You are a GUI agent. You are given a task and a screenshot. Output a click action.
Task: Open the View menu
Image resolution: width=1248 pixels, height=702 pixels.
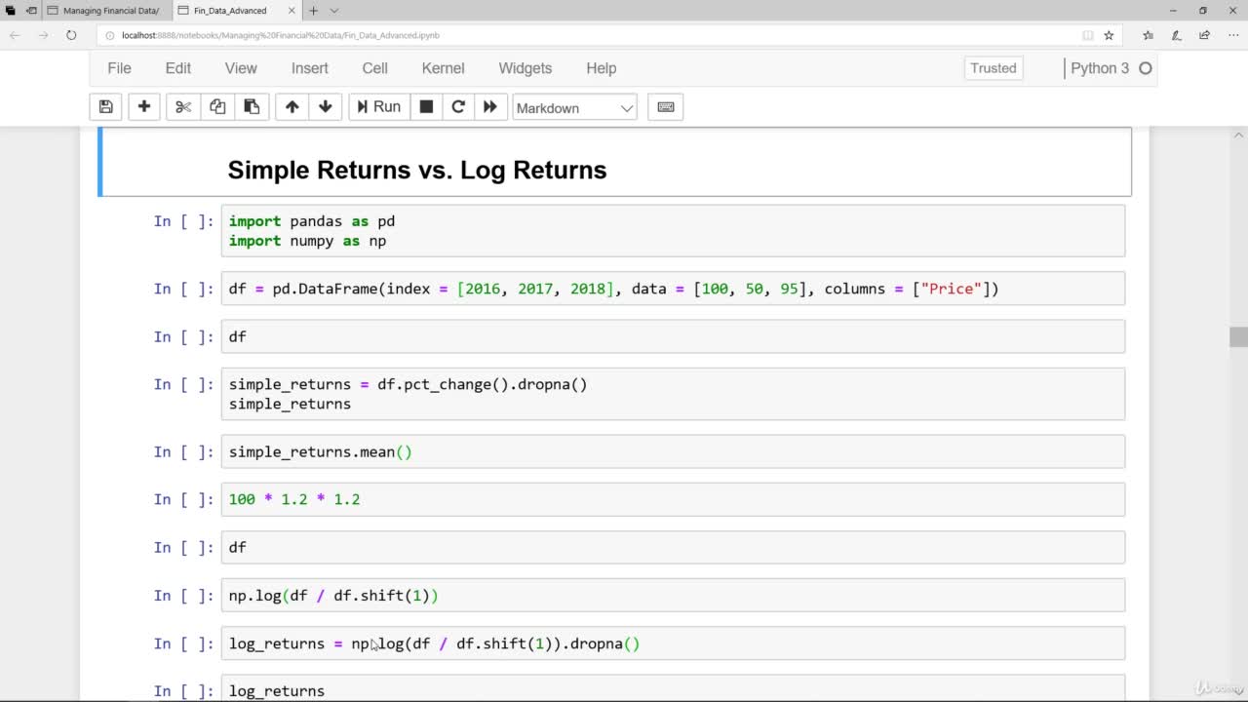click(241, 68)
